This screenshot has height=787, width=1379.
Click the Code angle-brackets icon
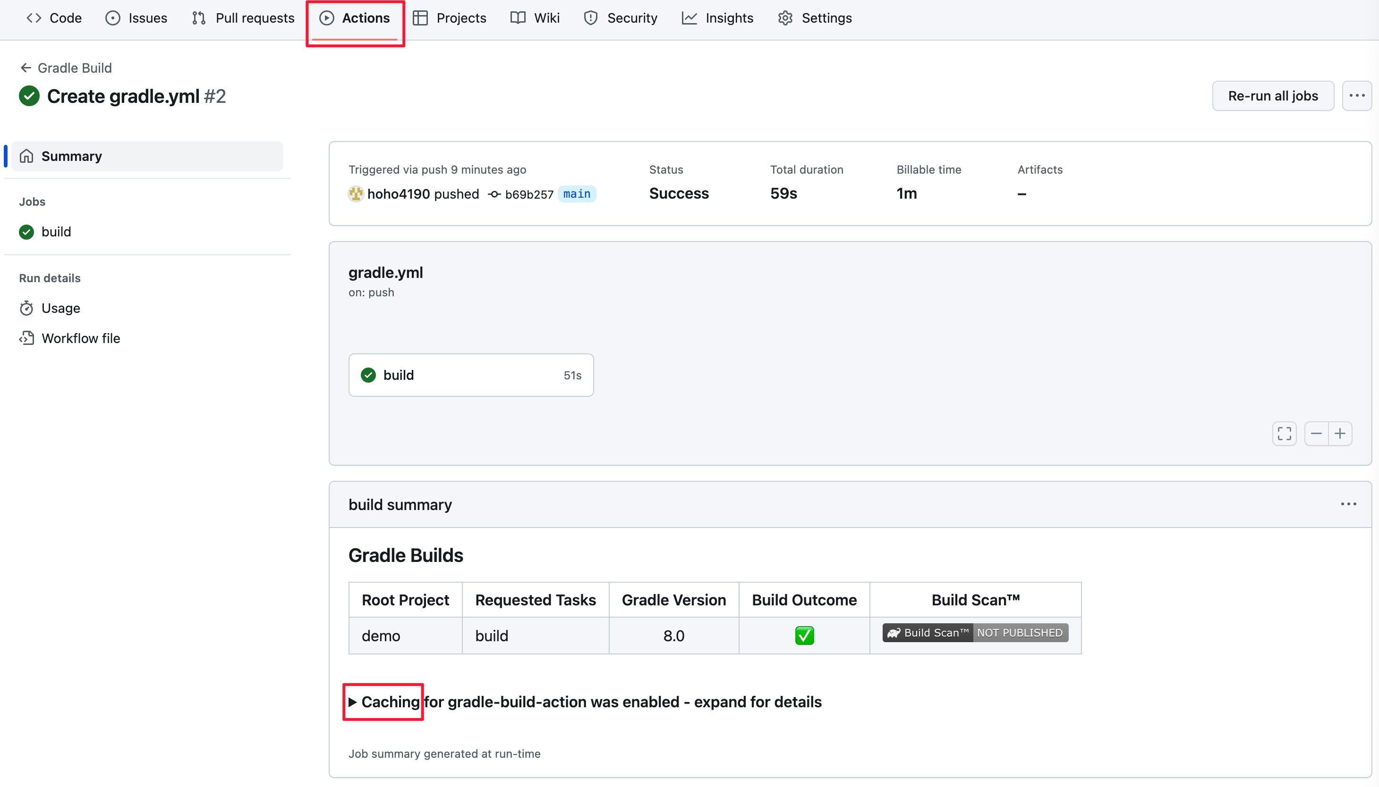(34, 18)
